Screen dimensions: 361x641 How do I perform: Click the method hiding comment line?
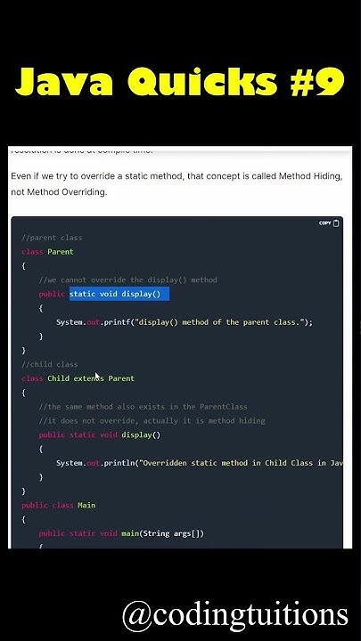pos(152,420)
